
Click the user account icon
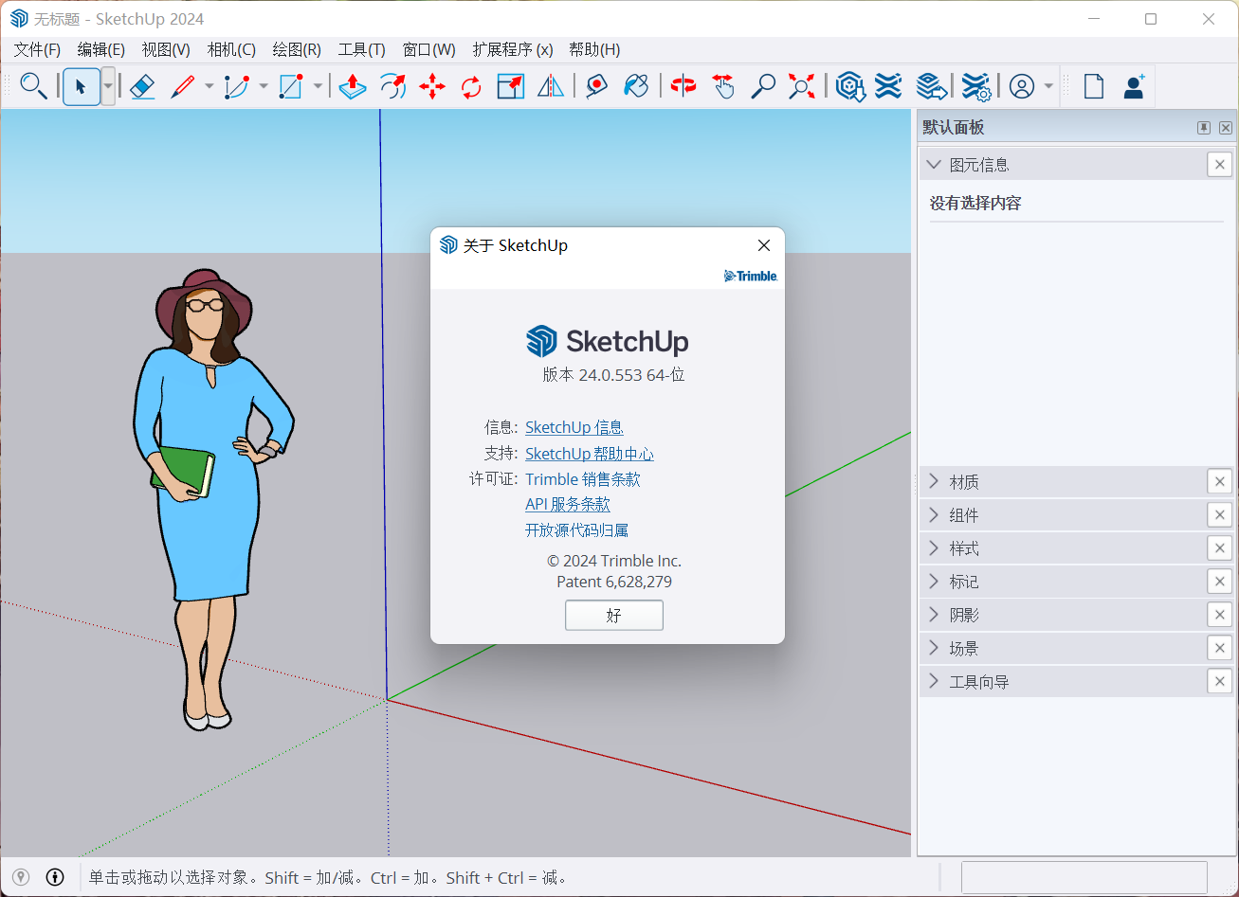click(x=1022, y=87)
